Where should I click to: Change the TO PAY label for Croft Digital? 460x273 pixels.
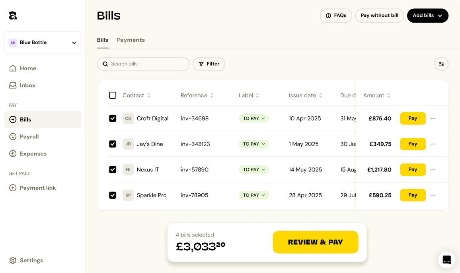[x=254, y=118]
